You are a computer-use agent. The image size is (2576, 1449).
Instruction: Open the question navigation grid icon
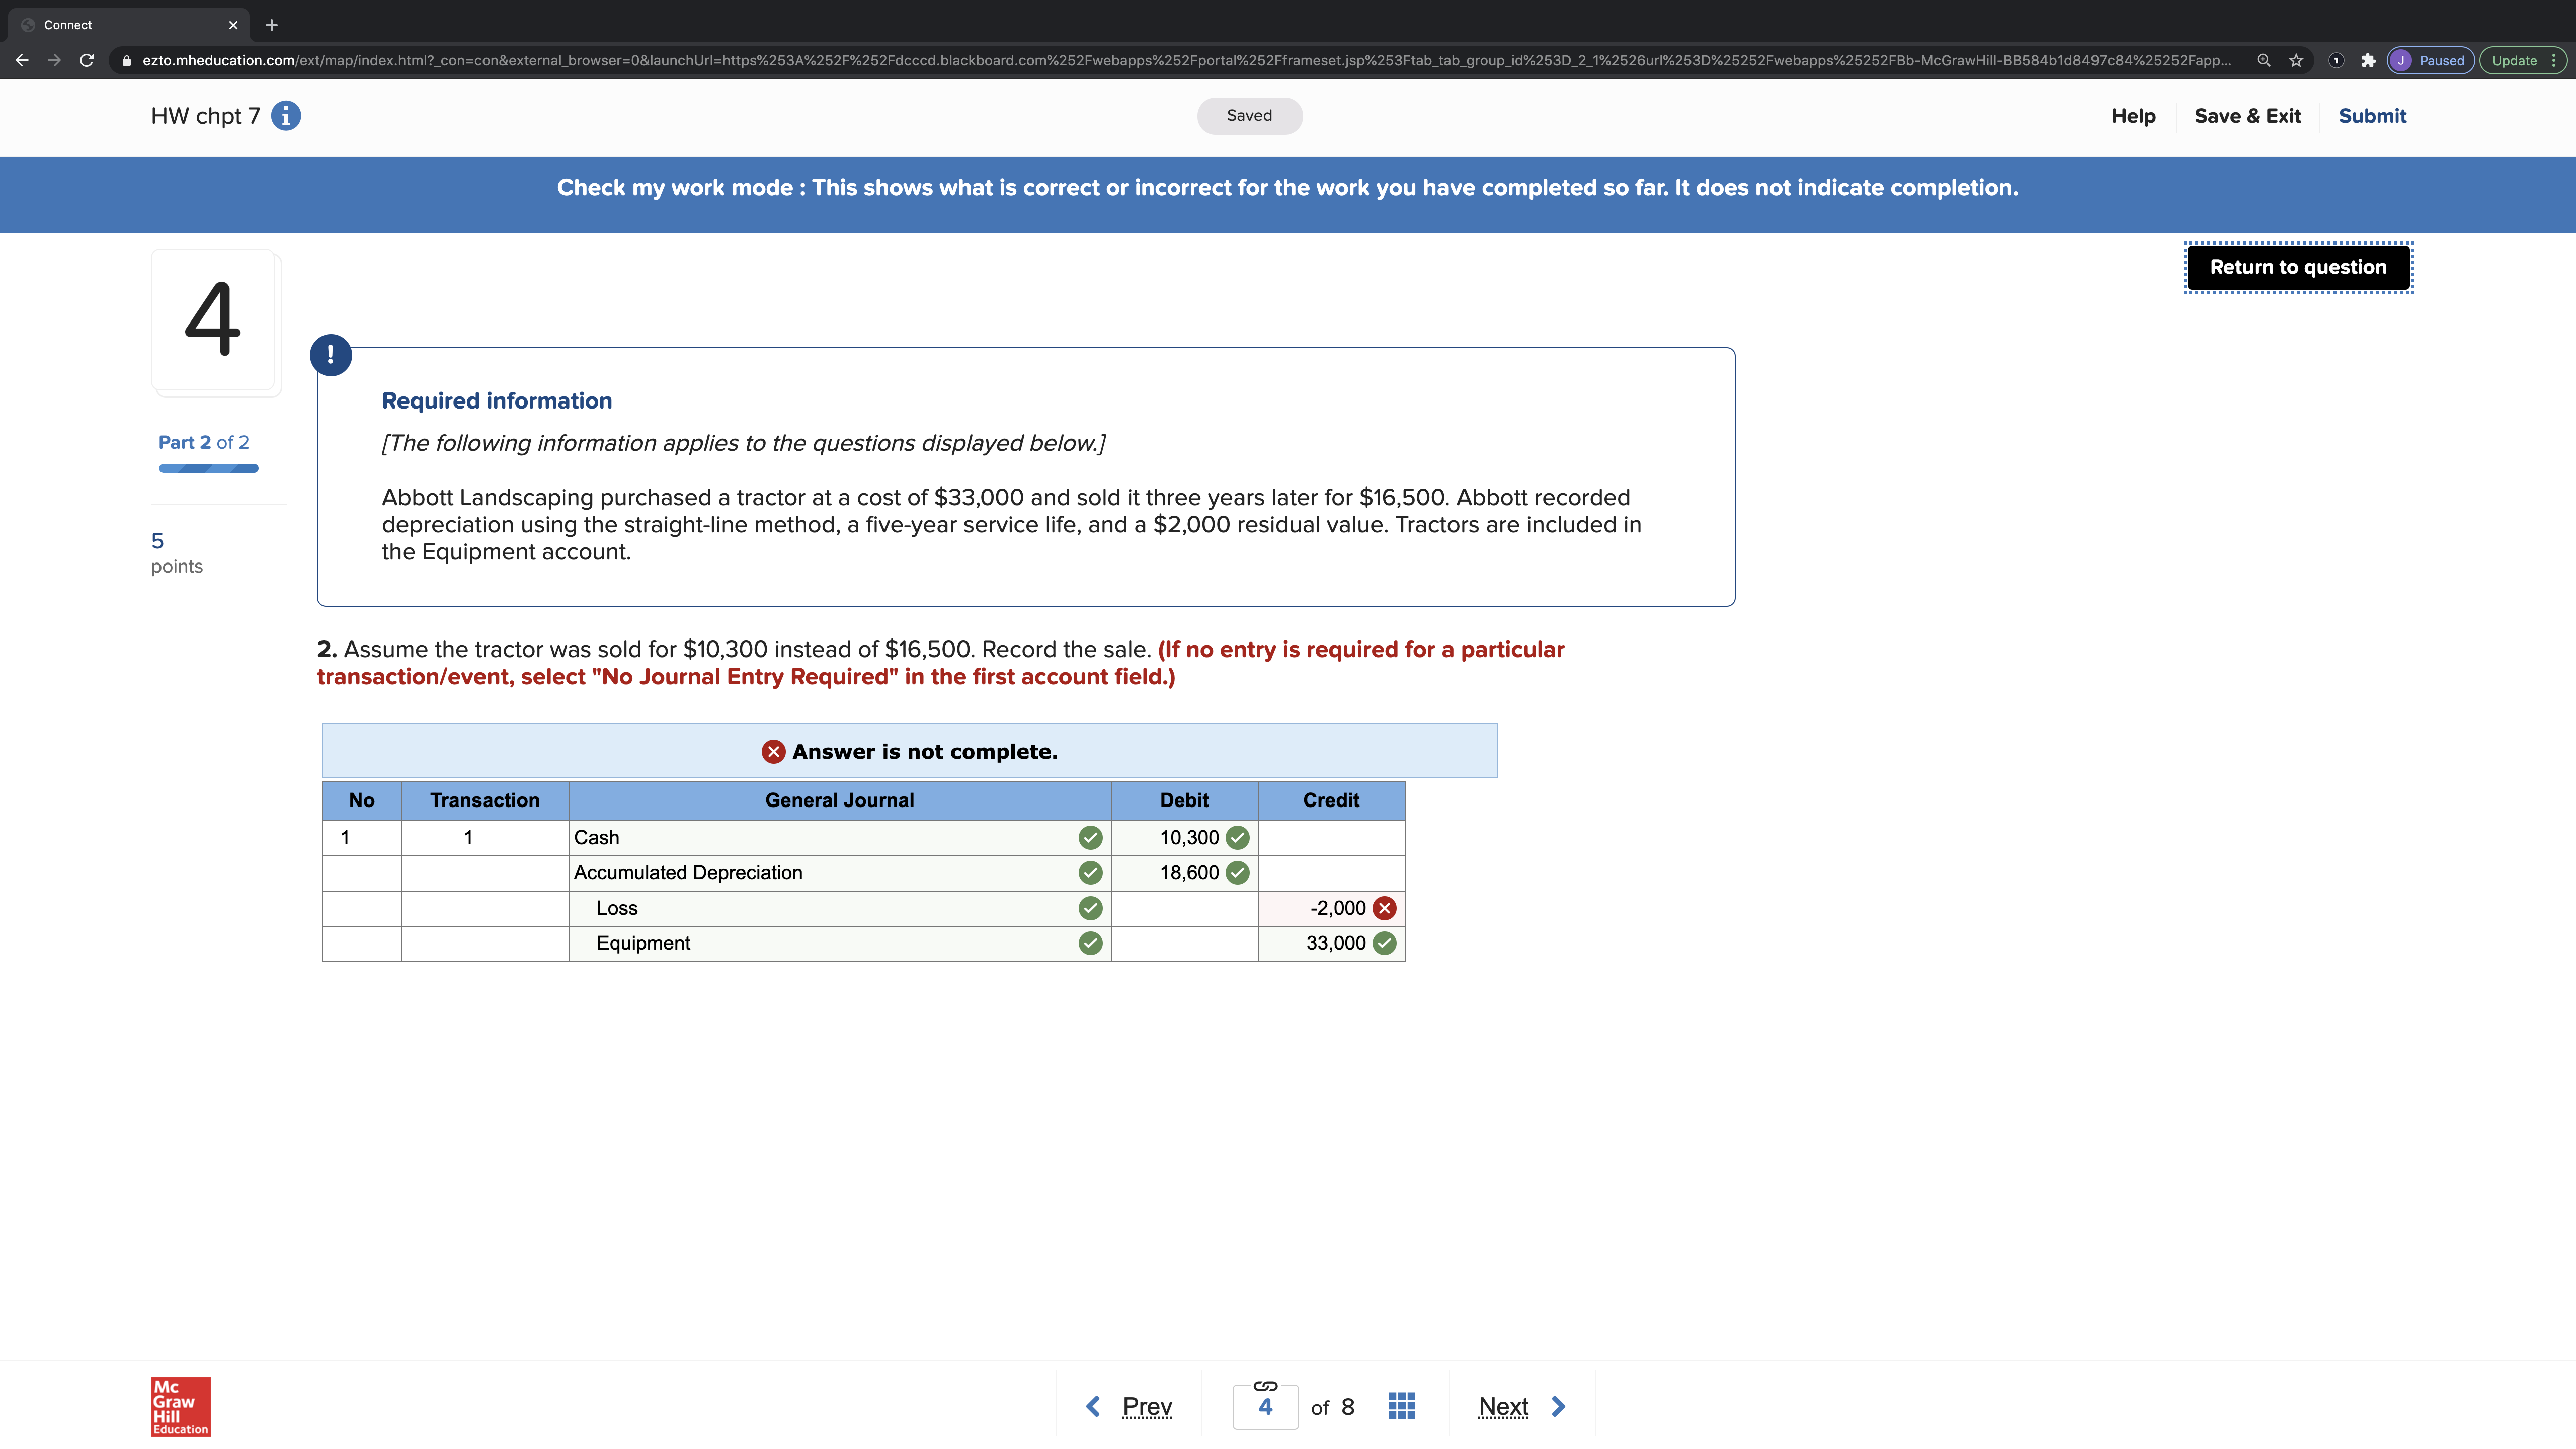click(x=1401, y=1405)
